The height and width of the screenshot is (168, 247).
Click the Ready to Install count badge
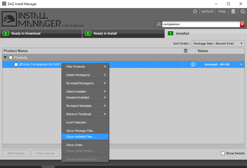88,33
